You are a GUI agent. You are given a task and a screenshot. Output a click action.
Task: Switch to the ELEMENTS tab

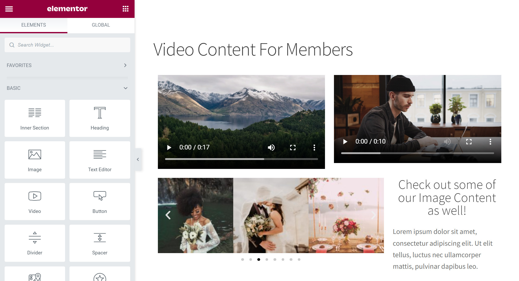click(x=34, y=25)
